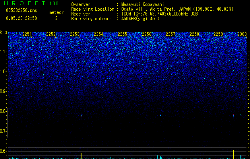Select the filename 1005232250.png
The height and width of the screenshot is (159, 250).
(20, 10)
